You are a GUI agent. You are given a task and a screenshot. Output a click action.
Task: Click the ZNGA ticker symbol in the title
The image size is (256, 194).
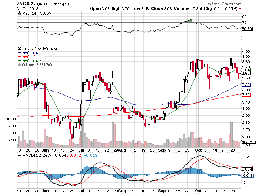pyautogui.click(x=23, y=4)
